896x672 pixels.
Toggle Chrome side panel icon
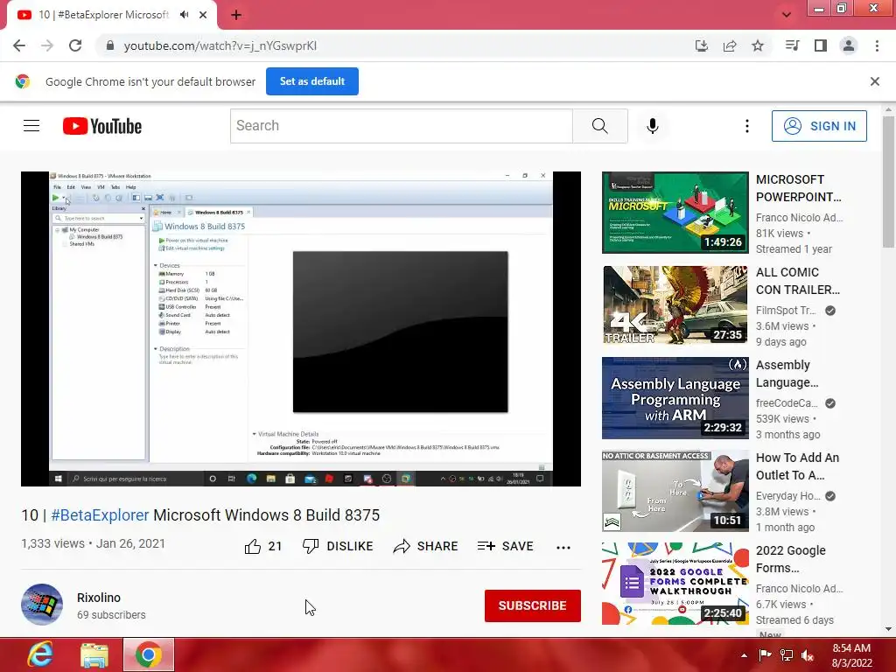tap(821, 45)
